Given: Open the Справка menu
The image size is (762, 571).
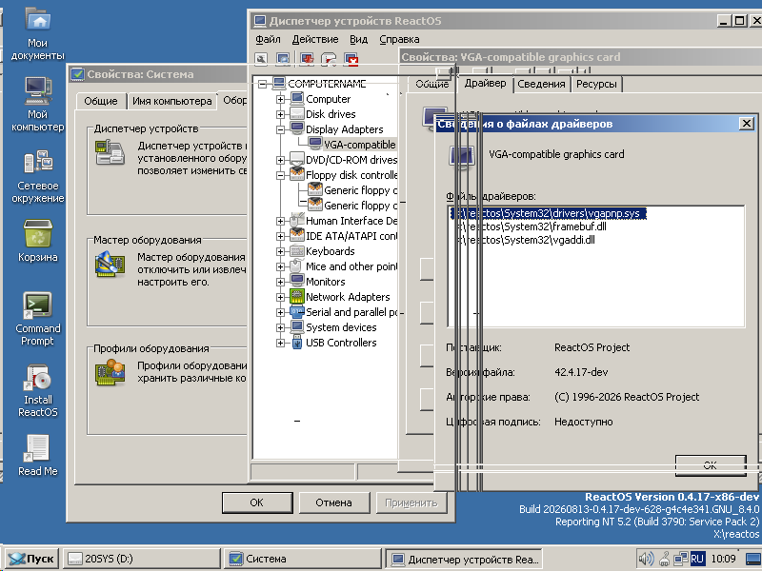Looking at the screenshot, I should [399, 39].
